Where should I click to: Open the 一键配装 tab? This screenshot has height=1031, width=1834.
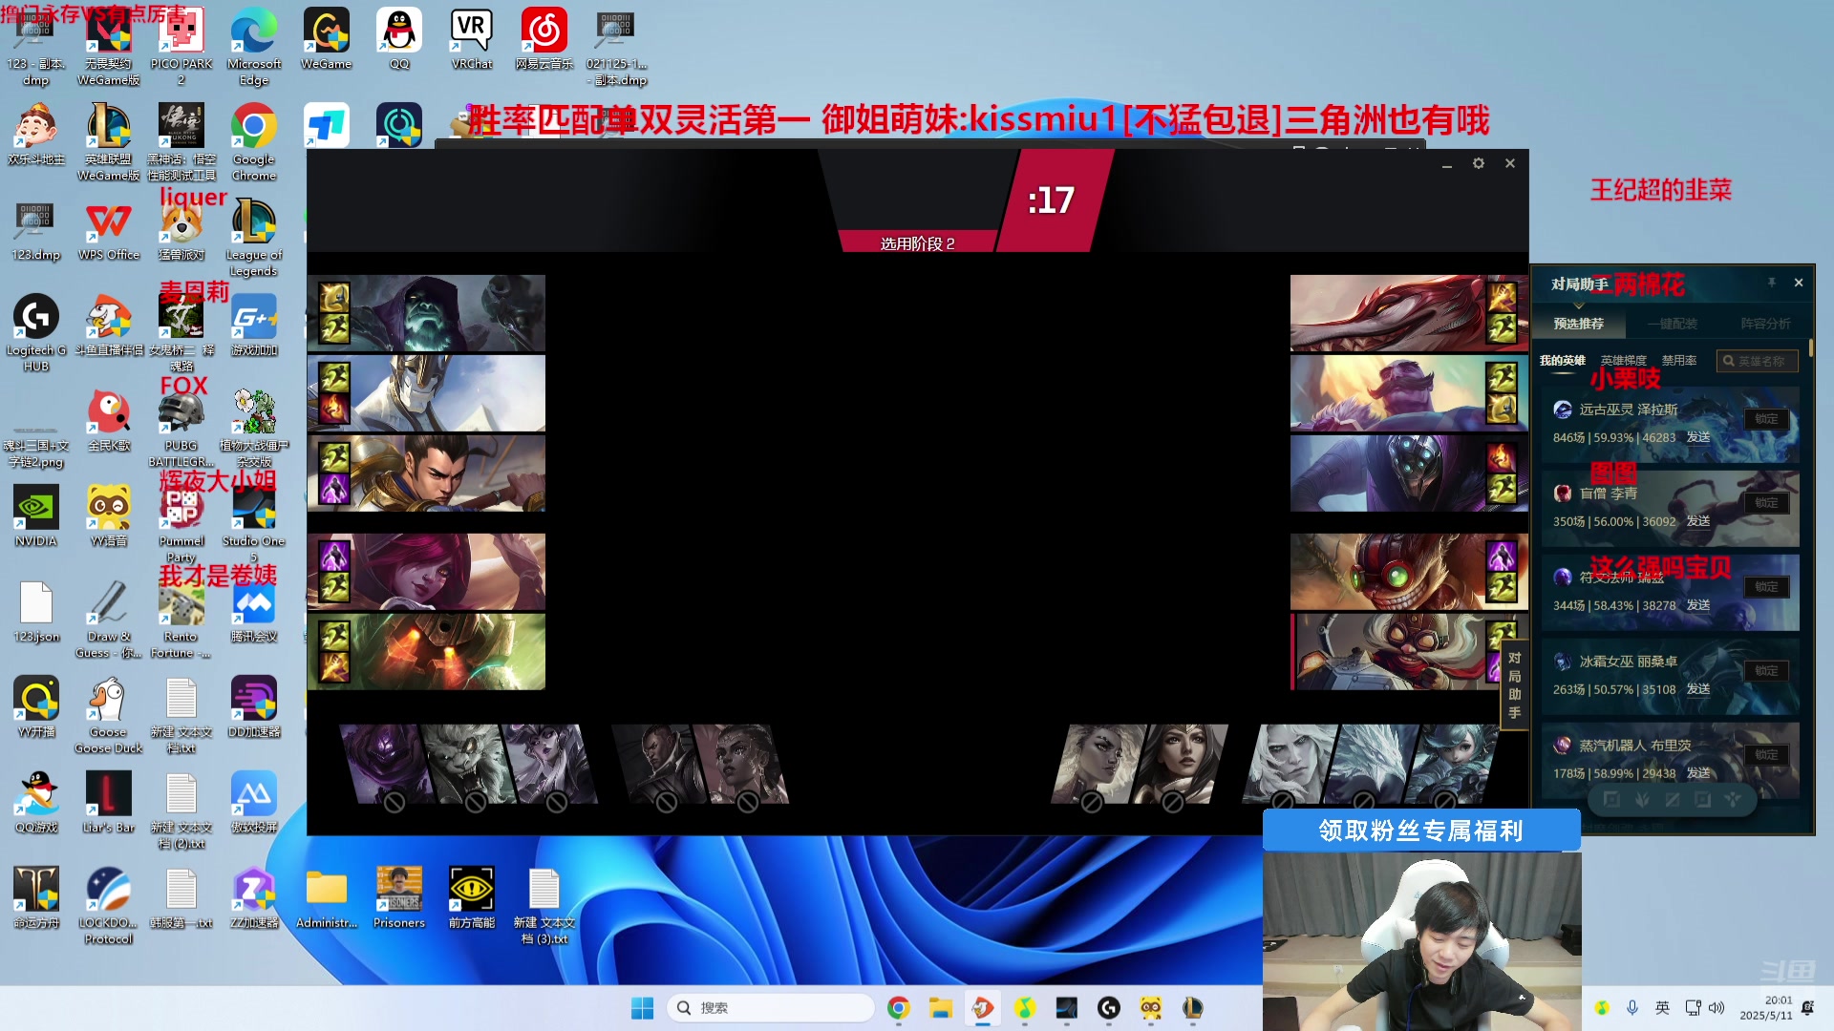(1672, 324)
